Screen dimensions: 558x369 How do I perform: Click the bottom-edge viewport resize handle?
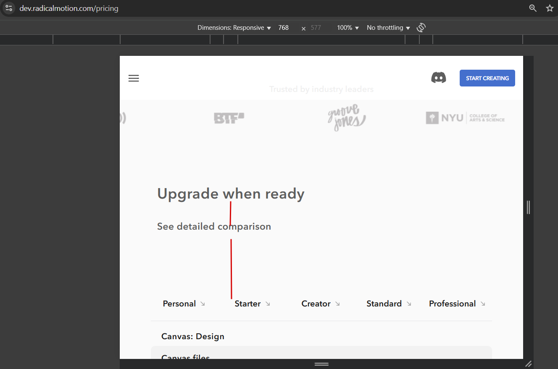pyautogui.click(x=321, y=364)
